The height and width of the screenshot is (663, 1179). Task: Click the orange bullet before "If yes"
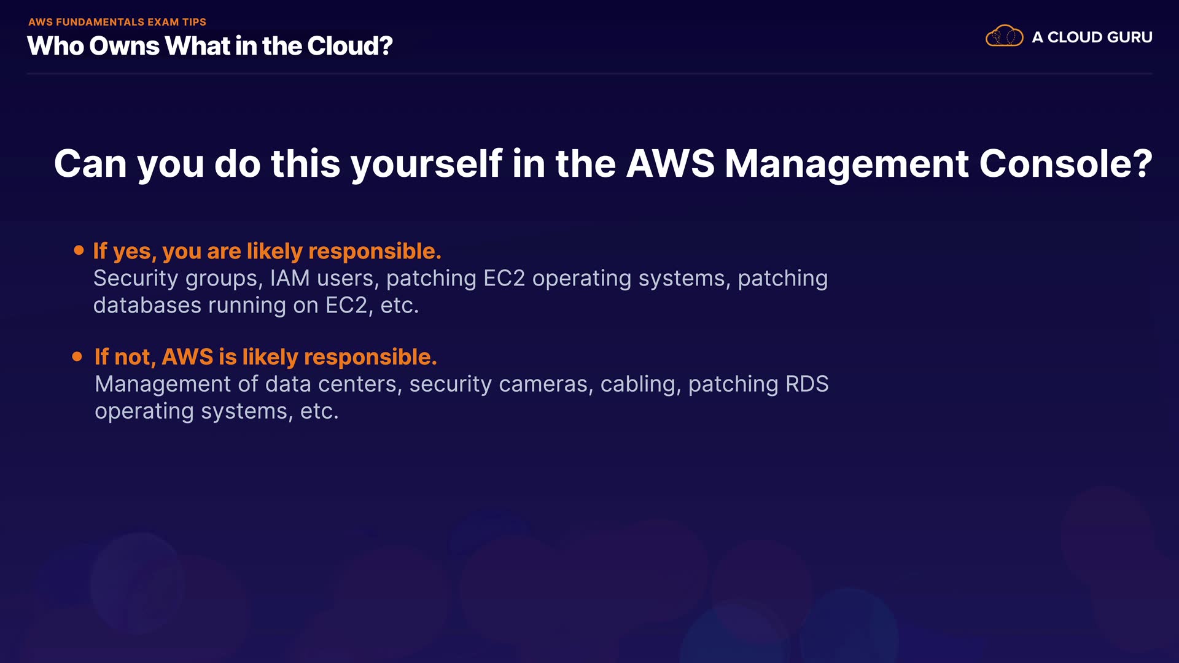pyautogui.click(x=79, y=250)
